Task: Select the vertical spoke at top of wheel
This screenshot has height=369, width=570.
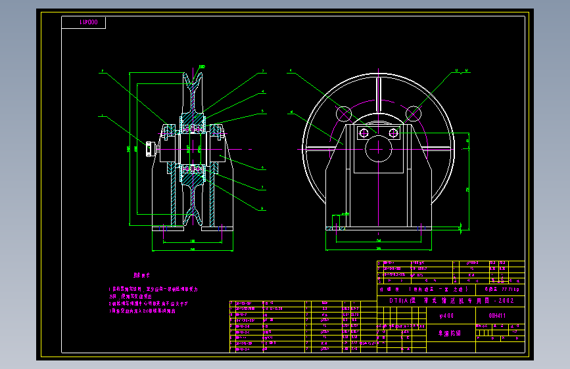Action: 379,95
